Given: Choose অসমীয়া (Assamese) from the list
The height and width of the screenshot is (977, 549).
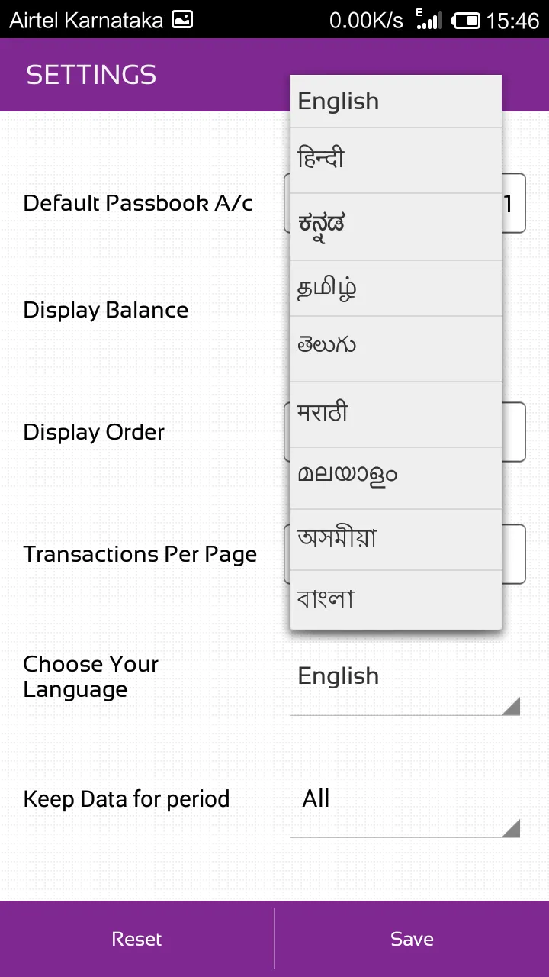Looking at the screenshot, I should click(x=395, y=539).
